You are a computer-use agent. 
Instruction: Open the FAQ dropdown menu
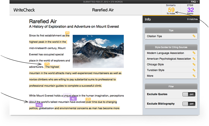(194, 2)
